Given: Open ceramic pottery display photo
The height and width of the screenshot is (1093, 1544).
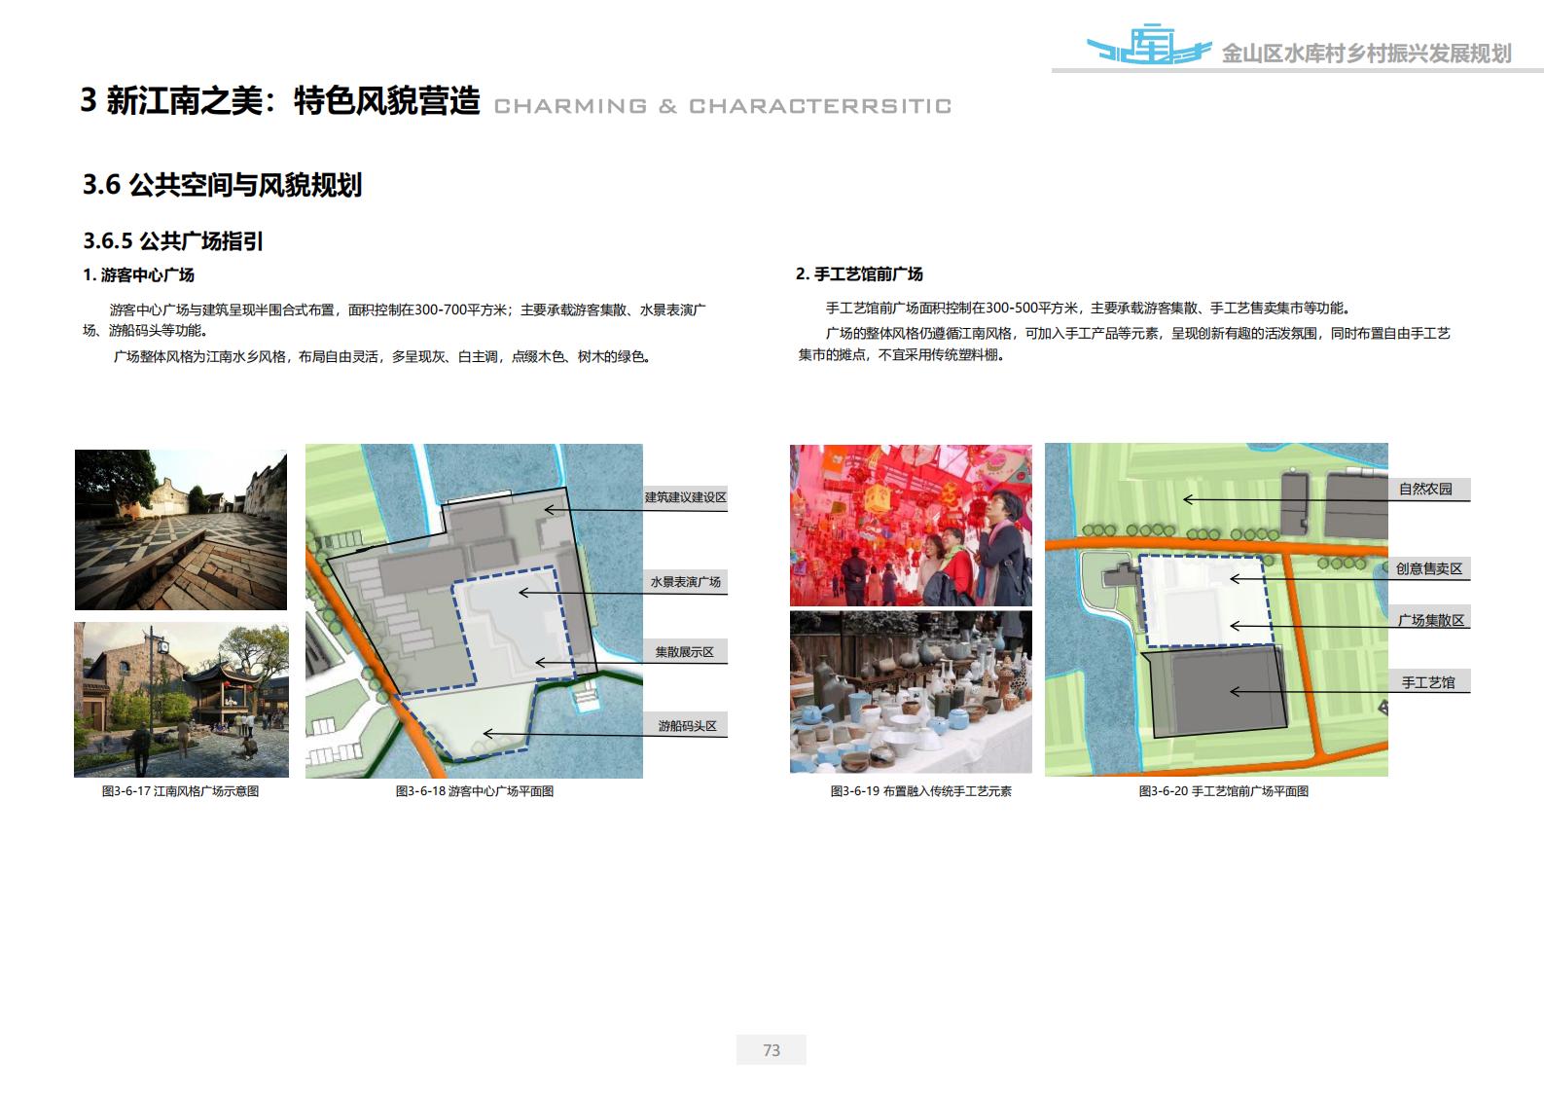Looking at the screenshot, I should 911,692.
